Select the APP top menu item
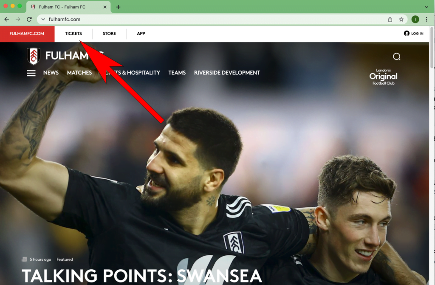435x285 pixels. [141, 34]
